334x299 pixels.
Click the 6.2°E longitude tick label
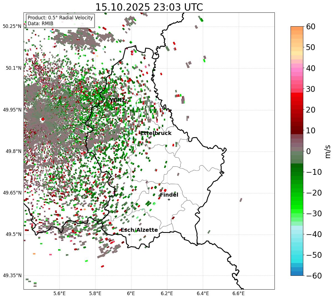pos(167,293)
